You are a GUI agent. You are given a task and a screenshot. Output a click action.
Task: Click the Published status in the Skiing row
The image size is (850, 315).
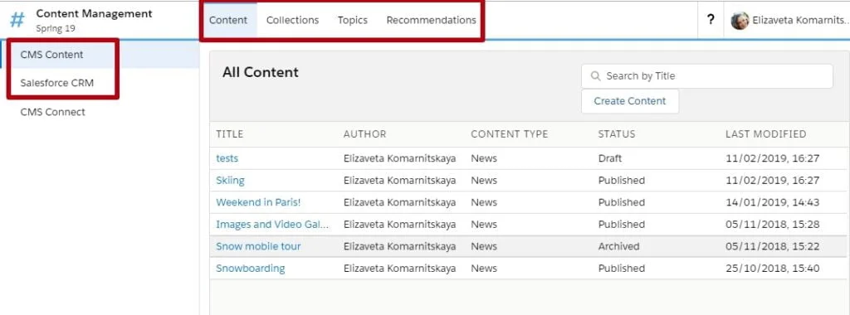coord(621,180)
